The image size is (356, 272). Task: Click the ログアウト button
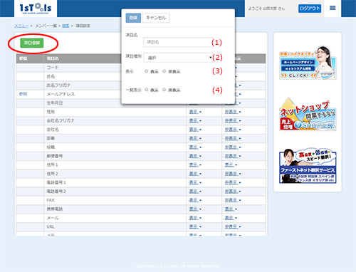point(310,9)
